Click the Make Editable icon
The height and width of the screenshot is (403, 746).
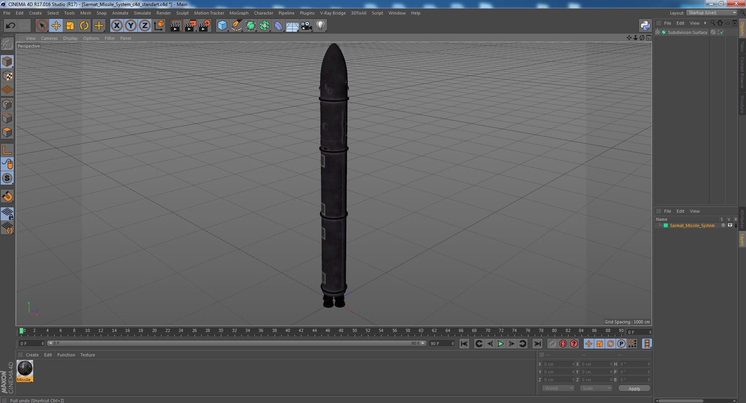(7, 44)
